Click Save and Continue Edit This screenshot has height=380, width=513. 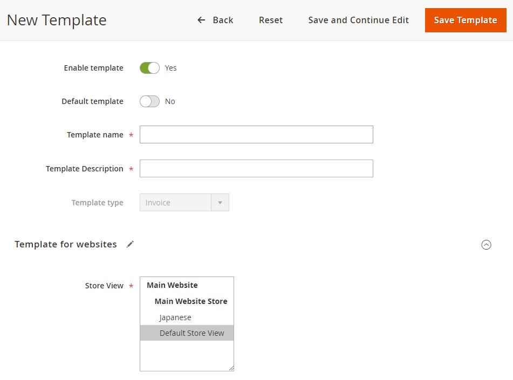coord(358,20)
